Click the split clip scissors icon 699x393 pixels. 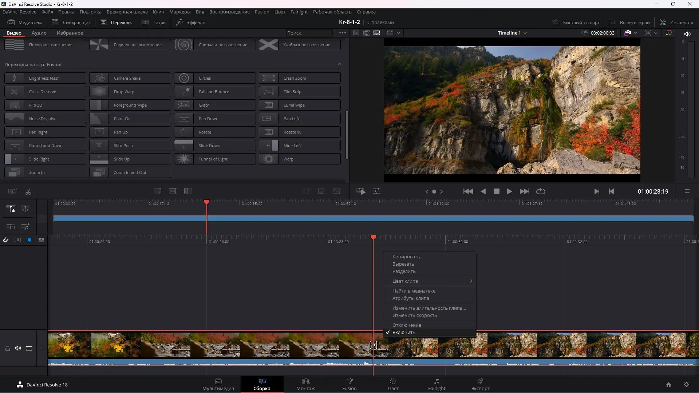(x=28, y=192)
